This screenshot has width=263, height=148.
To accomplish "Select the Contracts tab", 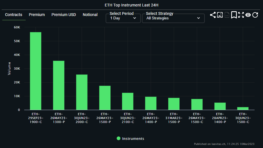I will point(14,15).
